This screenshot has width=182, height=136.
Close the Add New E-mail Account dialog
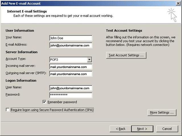tap(178, 3)
